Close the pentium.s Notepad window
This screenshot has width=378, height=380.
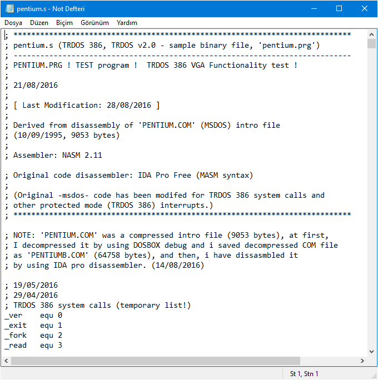coord(365,8)
